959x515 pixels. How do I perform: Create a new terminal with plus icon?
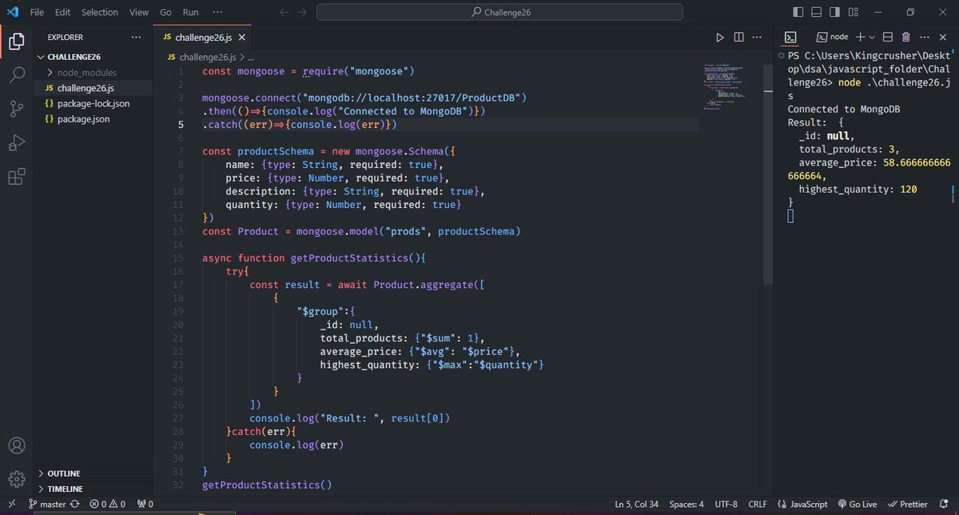(x=860, y=38)
